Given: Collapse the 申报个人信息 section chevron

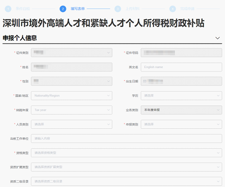Looking at the screenshot, I should pos(217,38).
